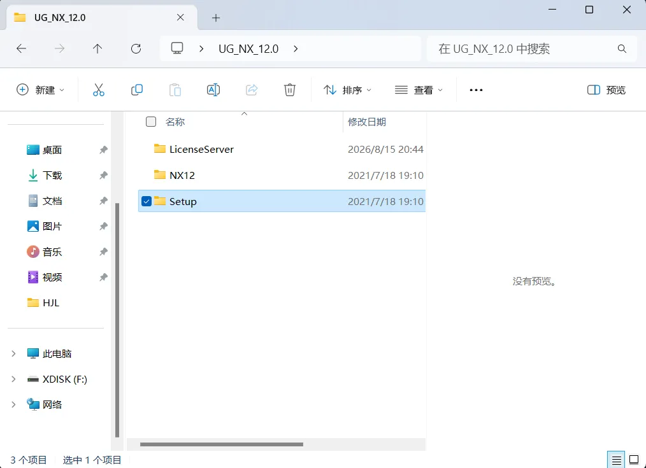
Task: Click chevron after computer icon in address bar
Action: click(201, 48)
